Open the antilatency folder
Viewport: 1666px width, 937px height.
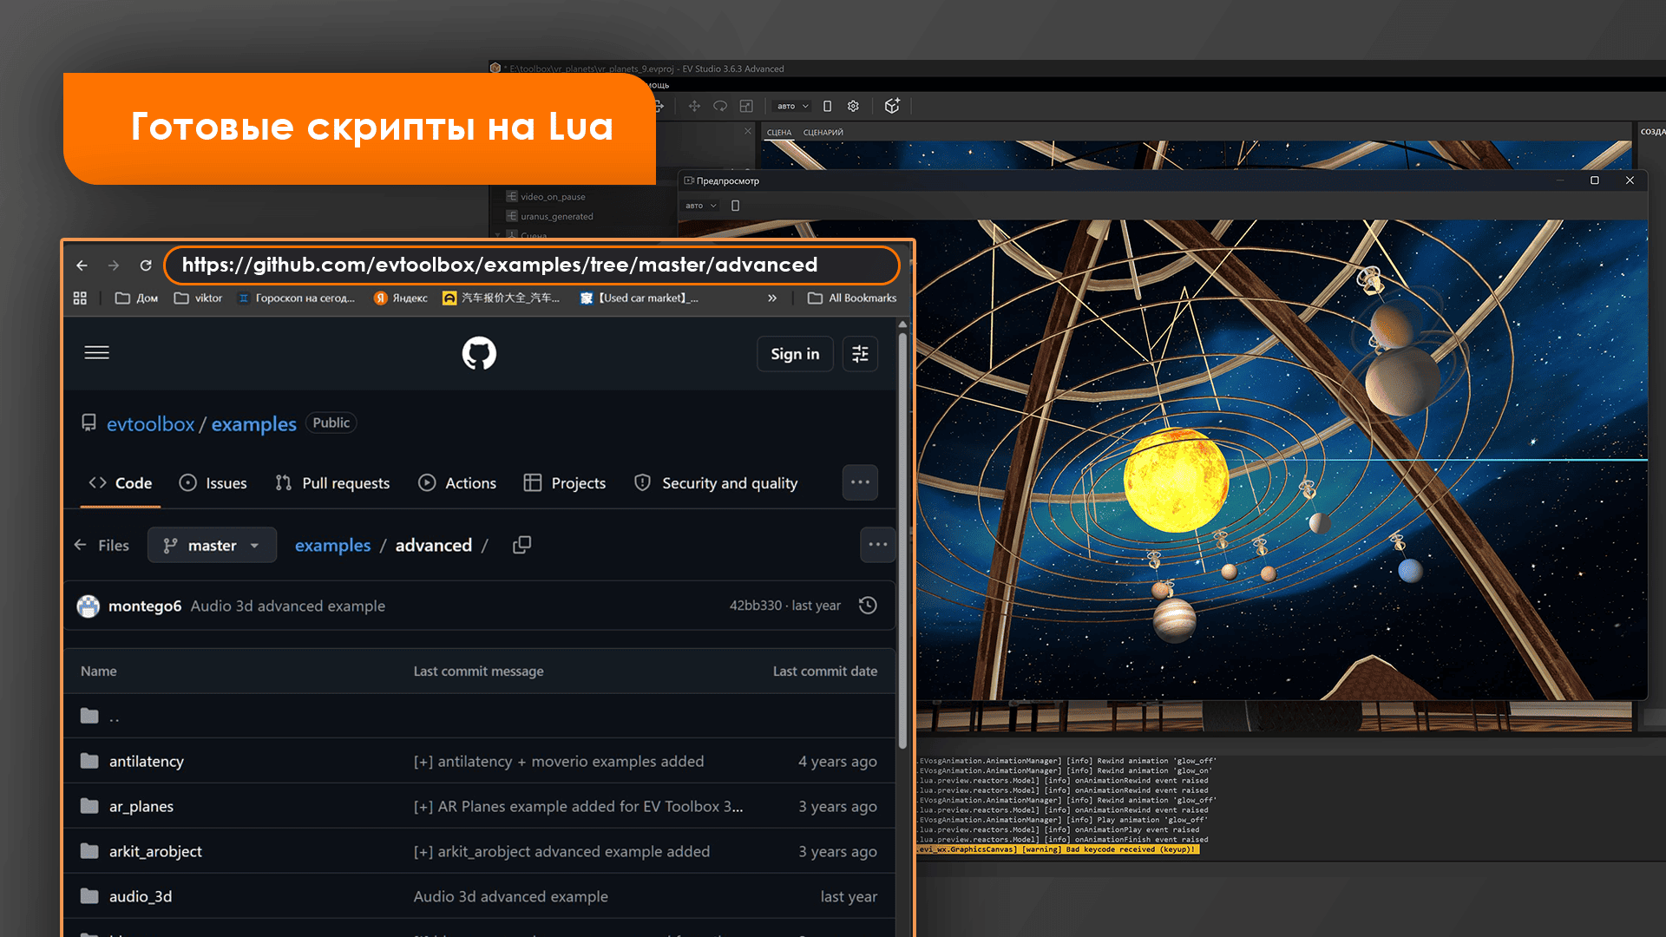[147, 761]
